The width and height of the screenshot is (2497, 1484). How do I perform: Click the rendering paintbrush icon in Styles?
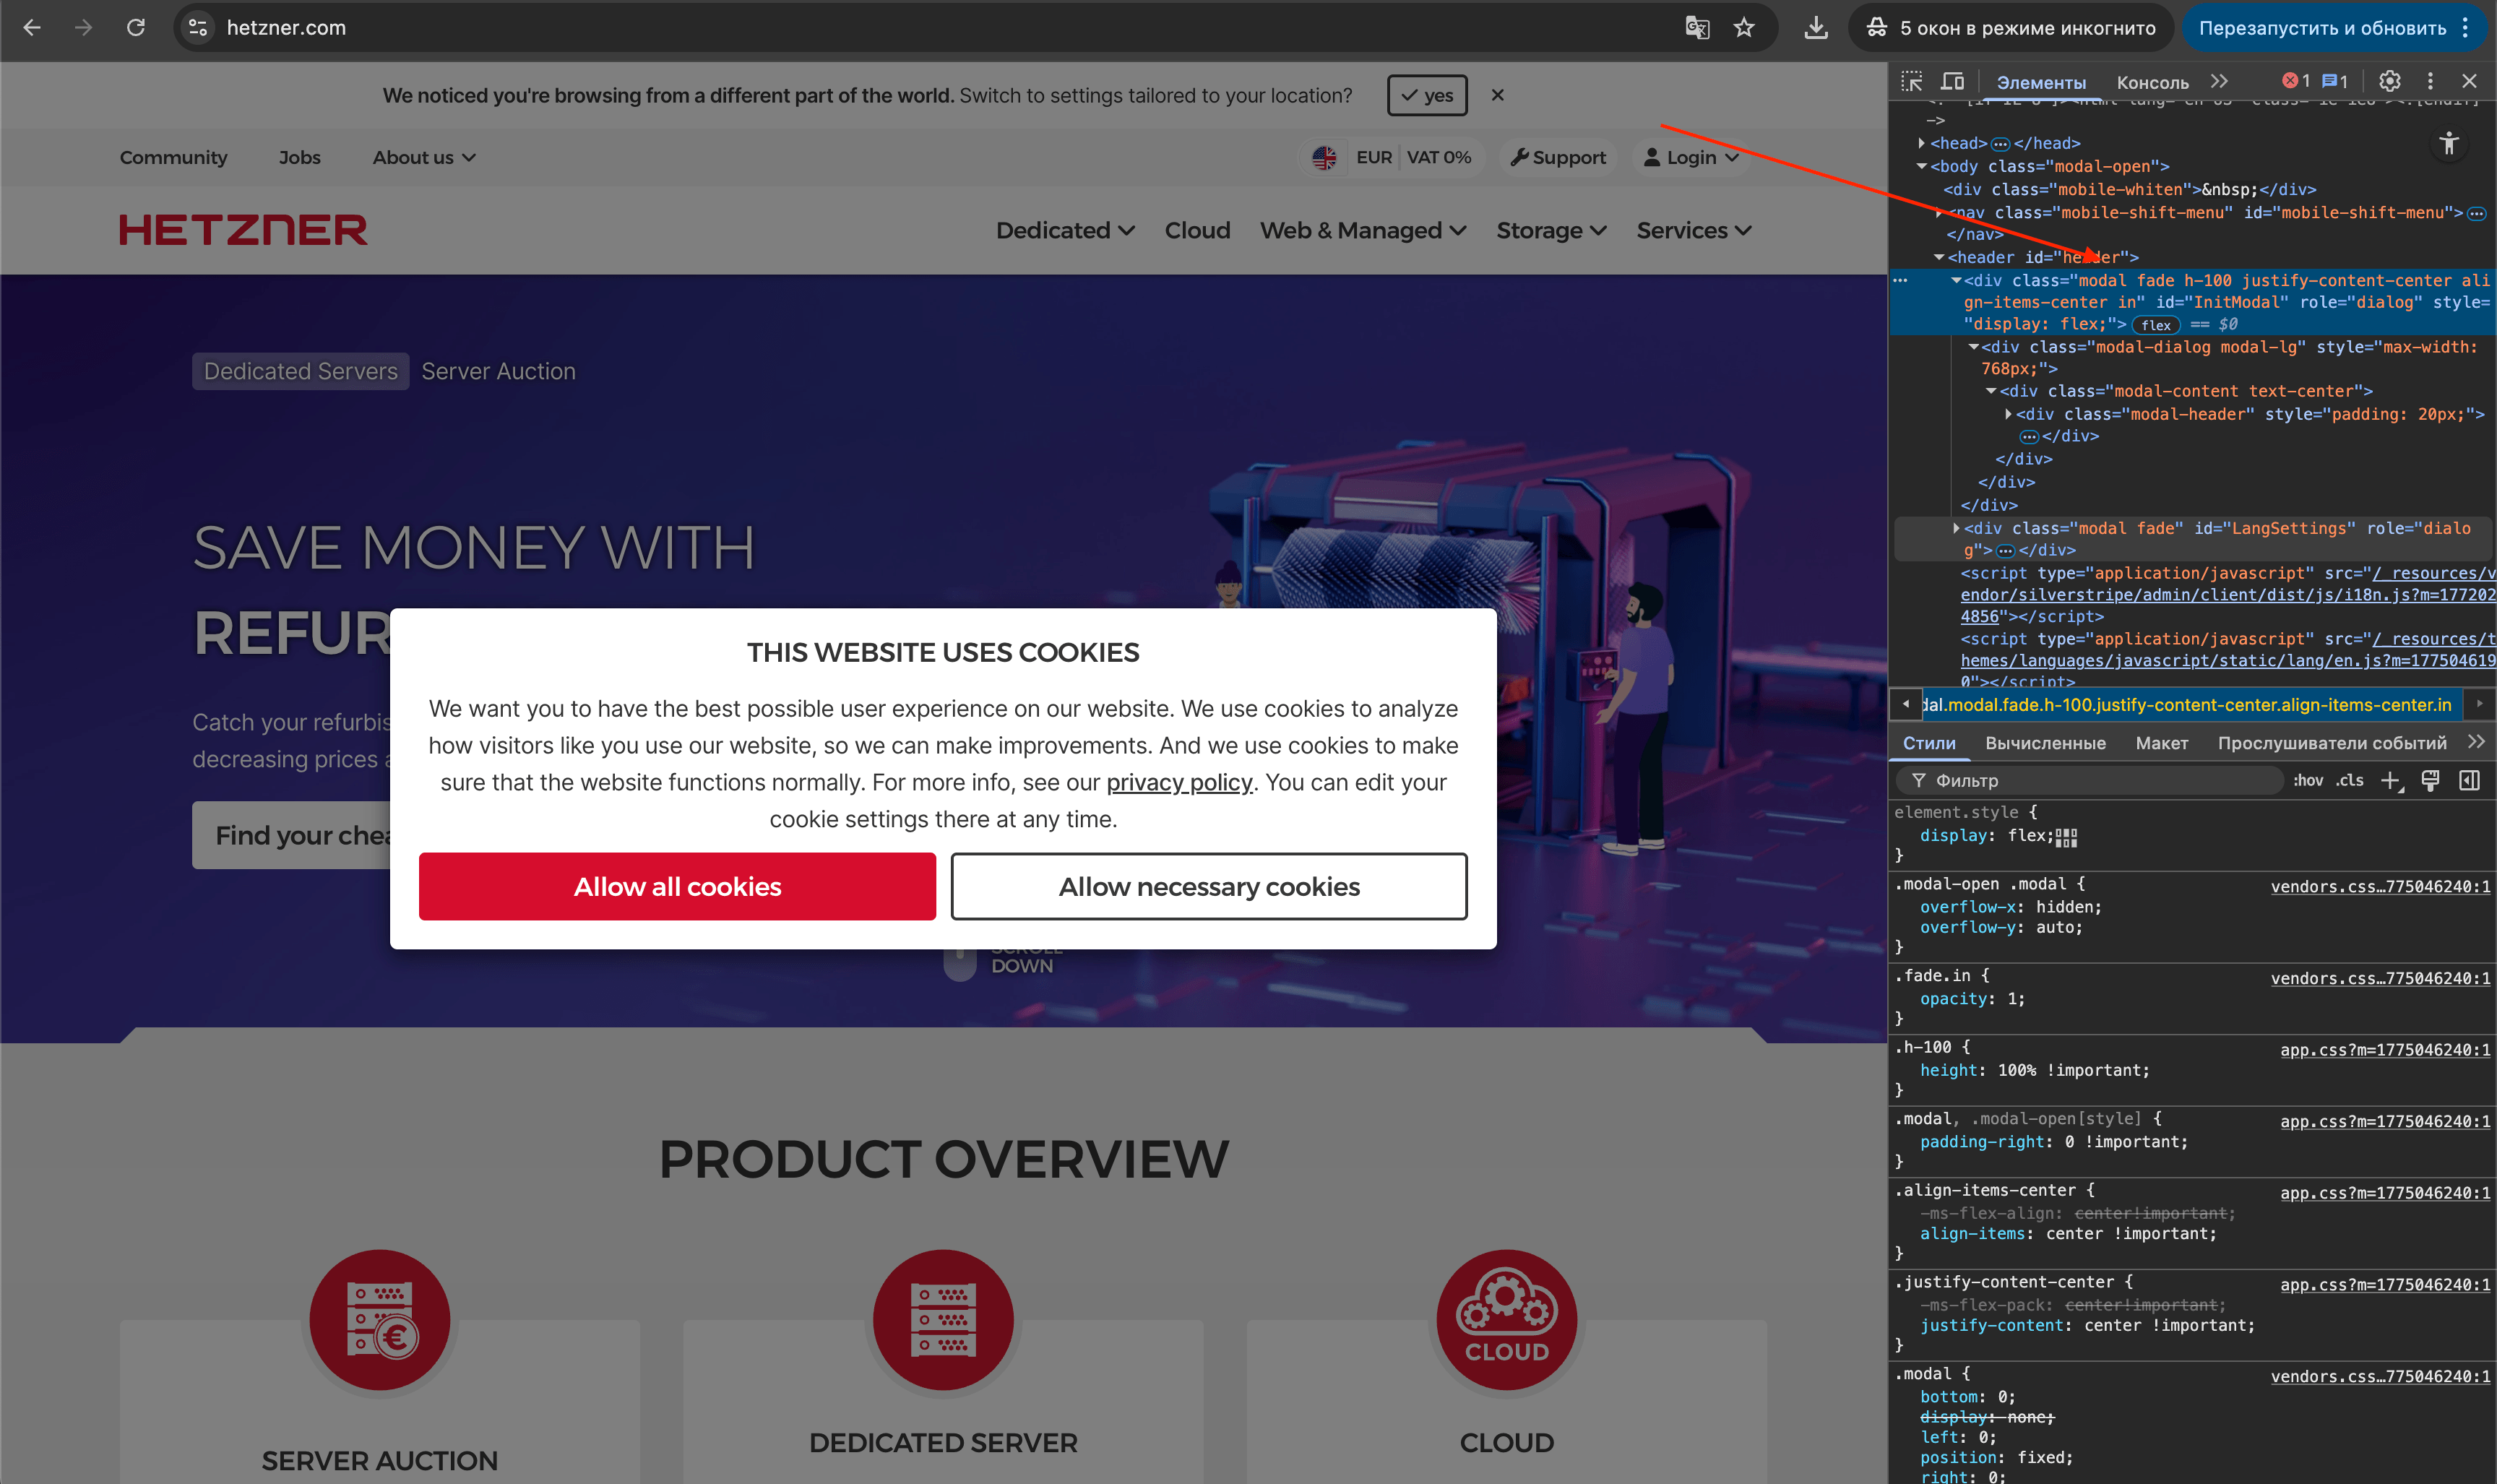click(x=2430, y=781)
